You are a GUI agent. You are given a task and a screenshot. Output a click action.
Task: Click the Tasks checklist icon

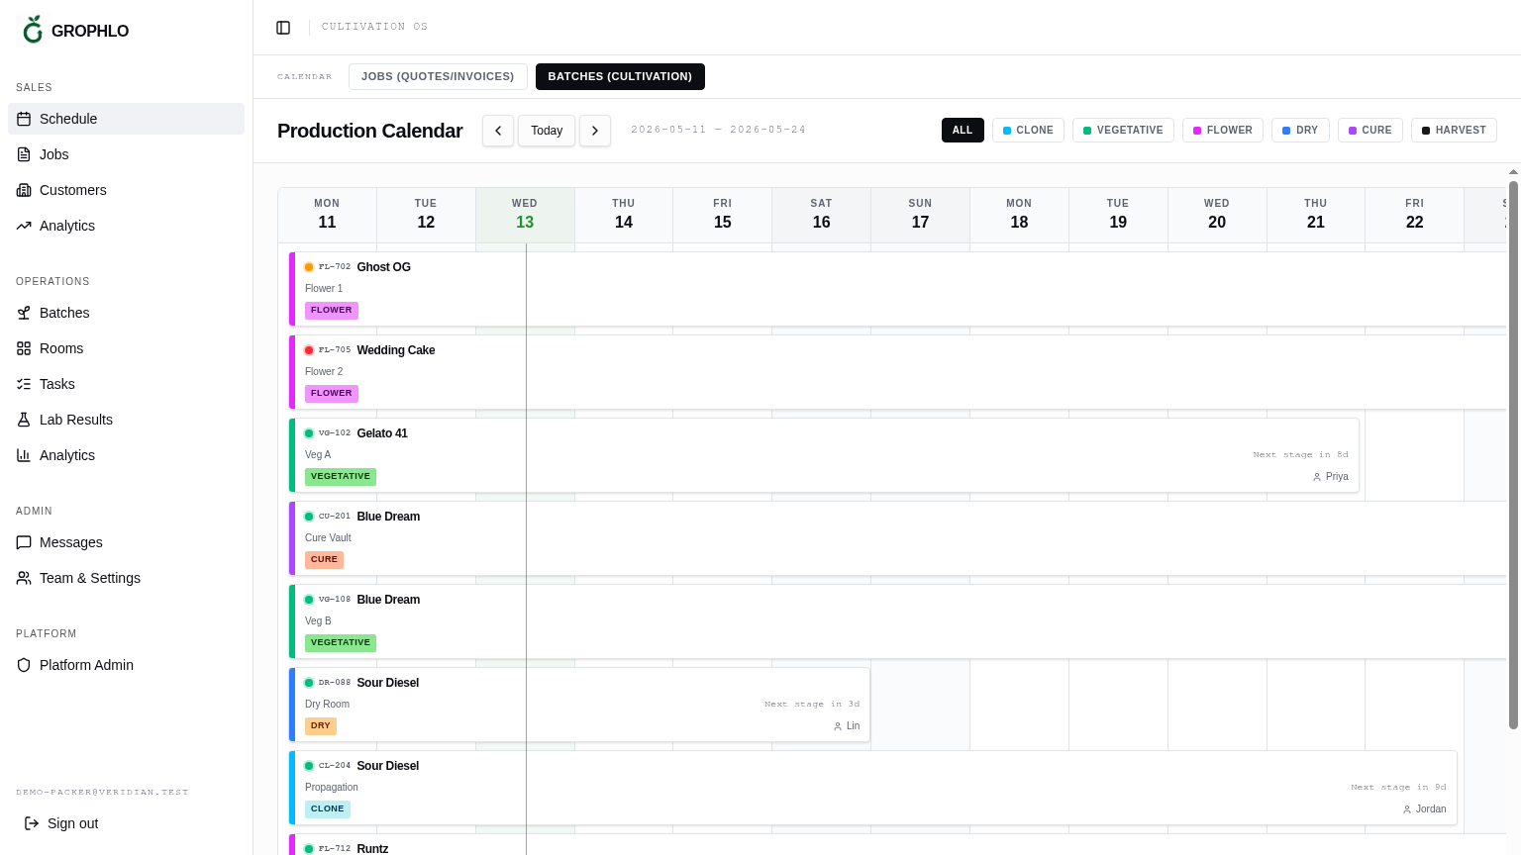(x=24, y=384)
